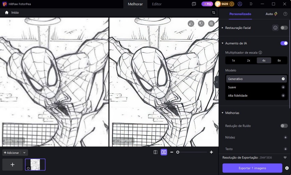Open the user account profile icon
291x175 pixels.
coord(240,4)
